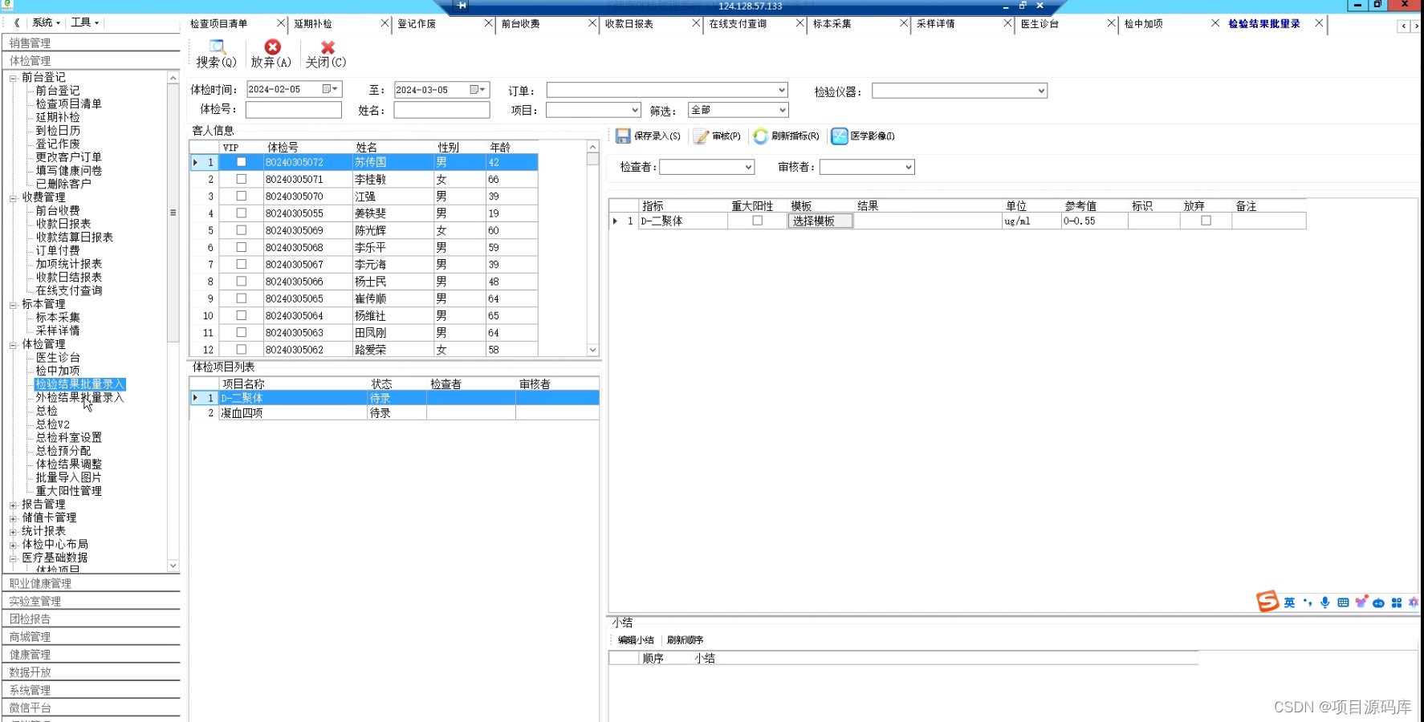Click the 审核(P) review pencil icon
The width and height of the screenshot is (1424, 722).
[702, 136]
